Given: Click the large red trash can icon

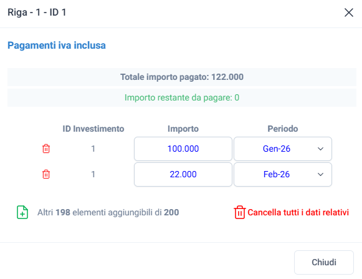Looking at the screenshot, I should point(240,212).
